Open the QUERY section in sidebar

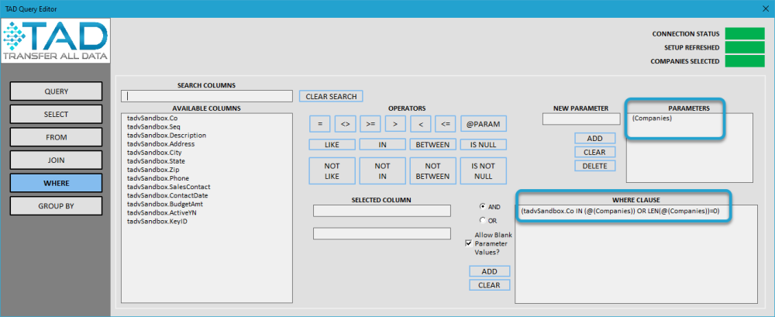(57, 91)
